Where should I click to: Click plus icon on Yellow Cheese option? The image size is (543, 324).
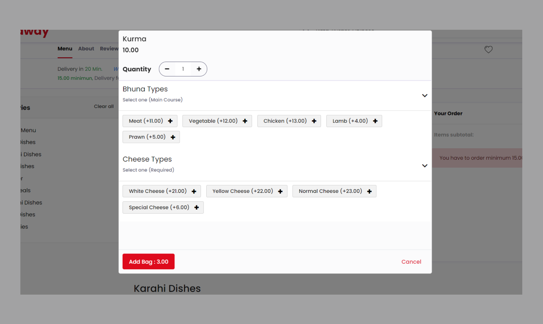click(x=280, y=191)
